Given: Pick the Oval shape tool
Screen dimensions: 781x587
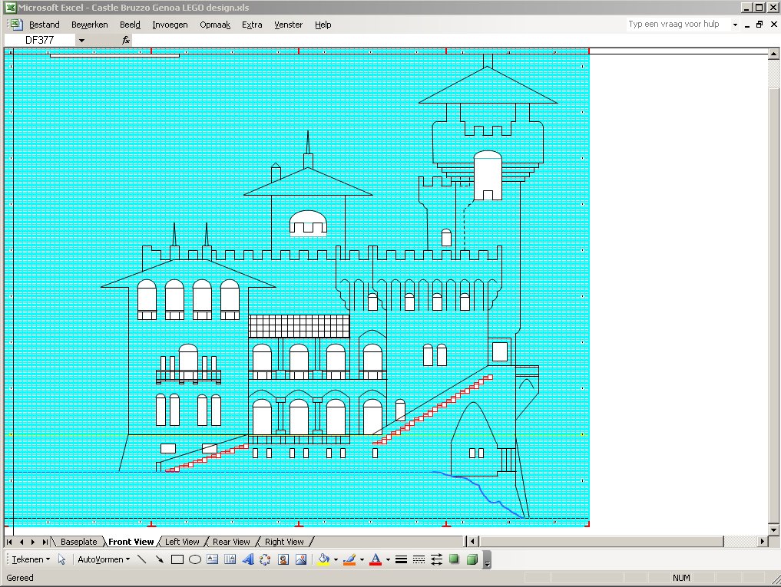Looking at the screenshot, I should click(x=195, y=559).
